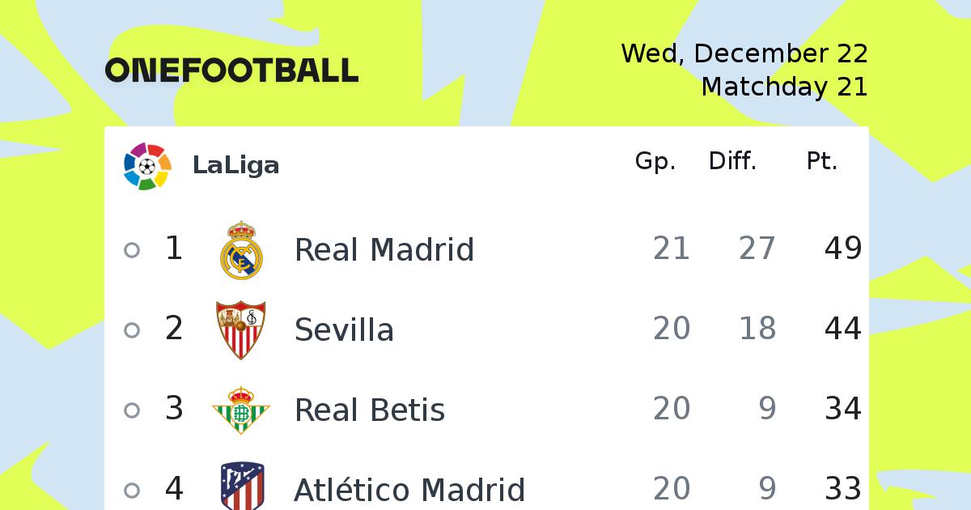
Task: Click the OneFootball logo
Action: [231, 70]
